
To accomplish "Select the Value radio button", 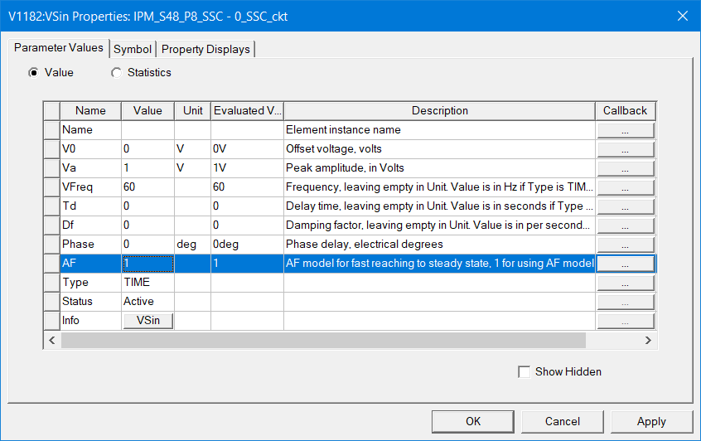I will point(34,73).
